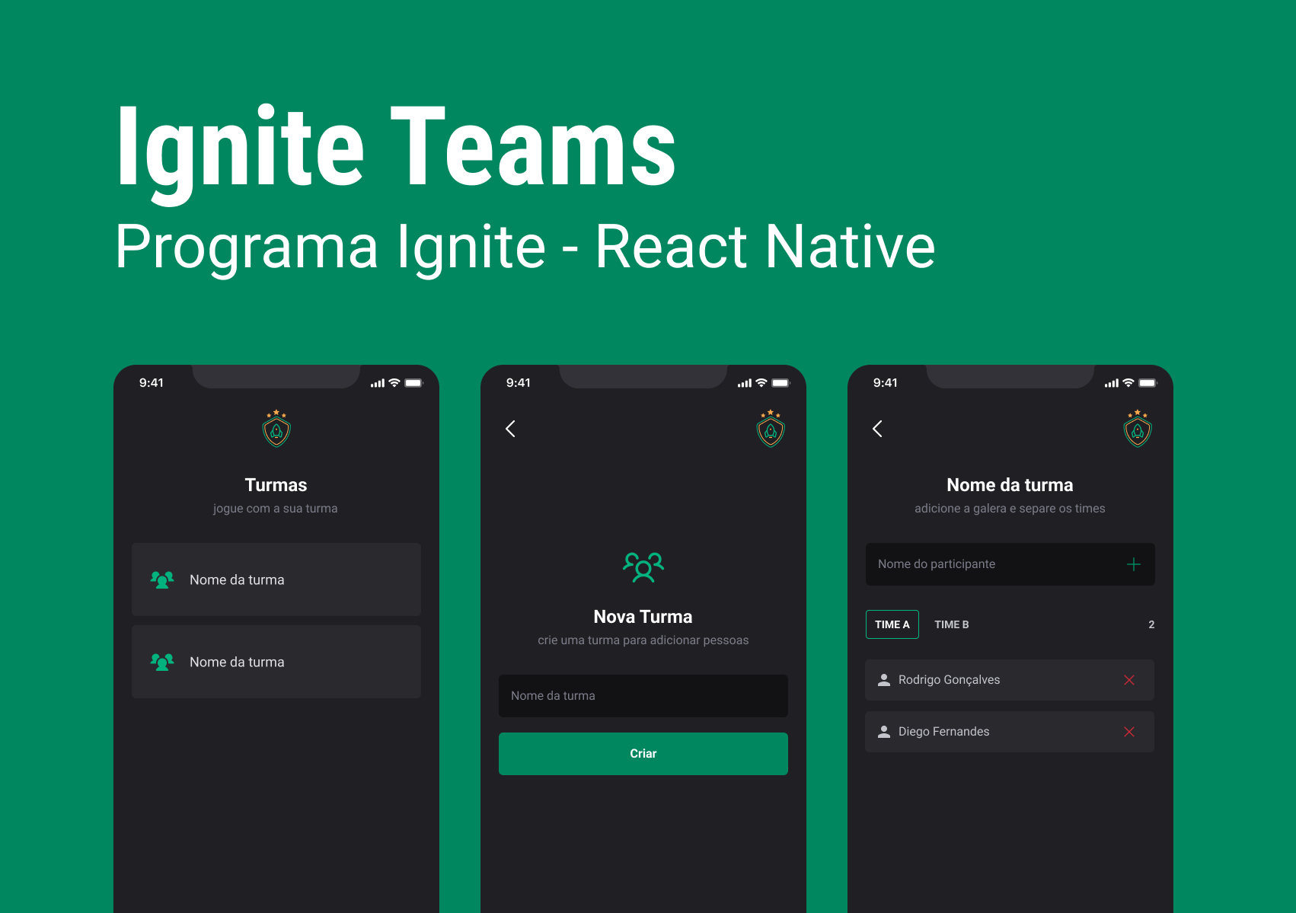Click subtitle 'jogue com a sua turma'
This screenshot has width=1296, height=913.
[276, 509]
